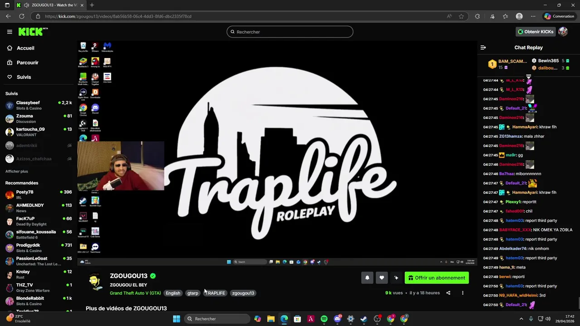This screenshot has width=580, height=326.
Task: Open Krolay recommended channel
Action: [x=39, y=274]
